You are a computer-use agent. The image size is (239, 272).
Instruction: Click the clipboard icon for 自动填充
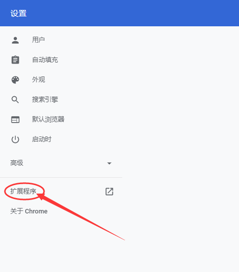coord(15,60)
